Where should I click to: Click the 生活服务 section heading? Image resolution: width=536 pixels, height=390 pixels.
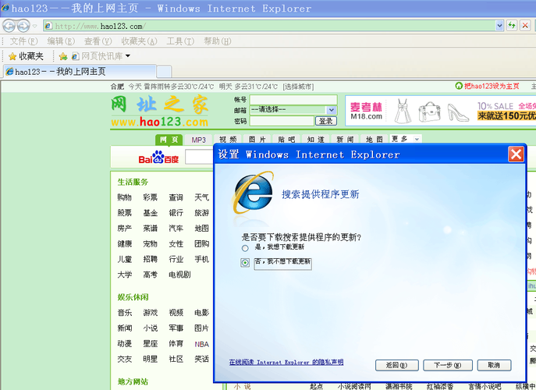(133, 183)
